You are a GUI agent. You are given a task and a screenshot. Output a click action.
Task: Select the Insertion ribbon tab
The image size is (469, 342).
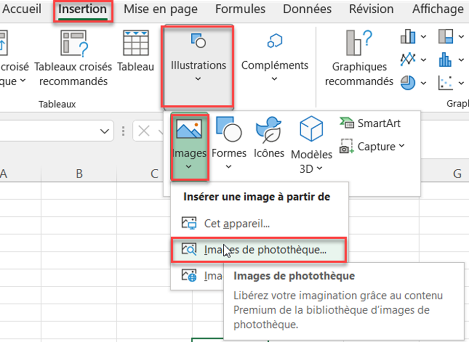(82, 9)
